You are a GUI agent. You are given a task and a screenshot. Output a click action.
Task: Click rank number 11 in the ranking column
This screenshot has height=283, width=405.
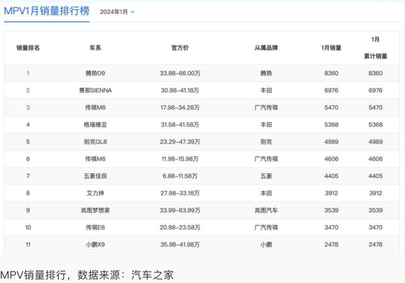28,245
